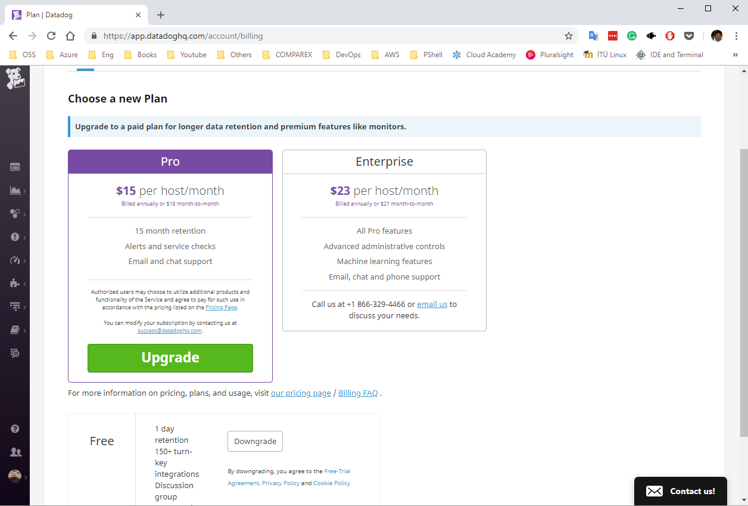
Task: Click the Enterprise plan header
Action: click(x=384, y=162)
